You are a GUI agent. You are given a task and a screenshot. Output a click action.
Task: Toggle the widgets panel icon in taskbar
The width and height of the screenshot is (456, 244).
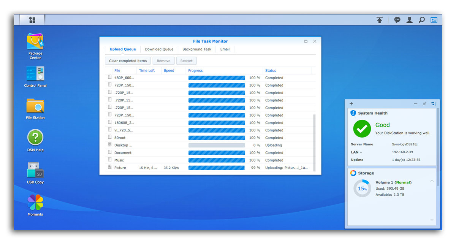[434, 20]
